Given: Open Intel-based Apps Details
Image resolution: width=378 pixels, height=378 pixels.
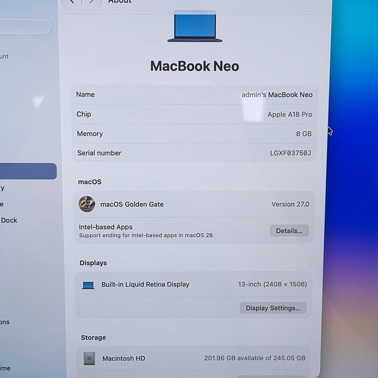Looking at the screenshot, I should pyautogui.click(x=289, y=231).
